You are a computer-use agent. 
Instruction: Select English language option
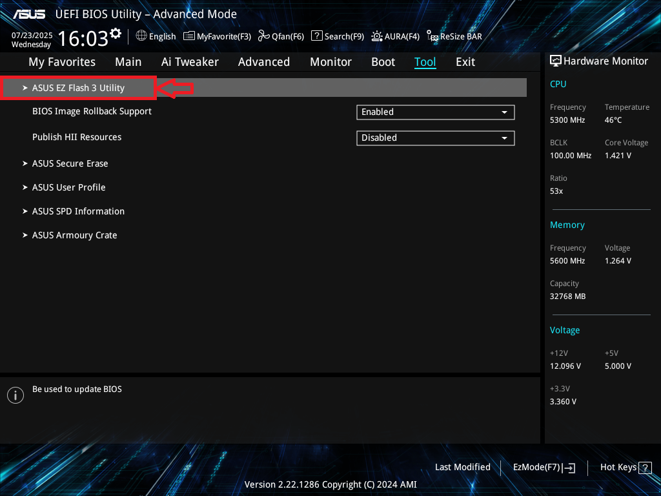(x=162, y=37)
